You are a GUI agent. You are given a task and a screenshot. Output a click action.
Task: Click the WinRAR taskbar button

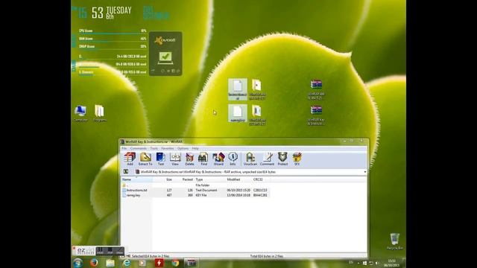[192, 263]
